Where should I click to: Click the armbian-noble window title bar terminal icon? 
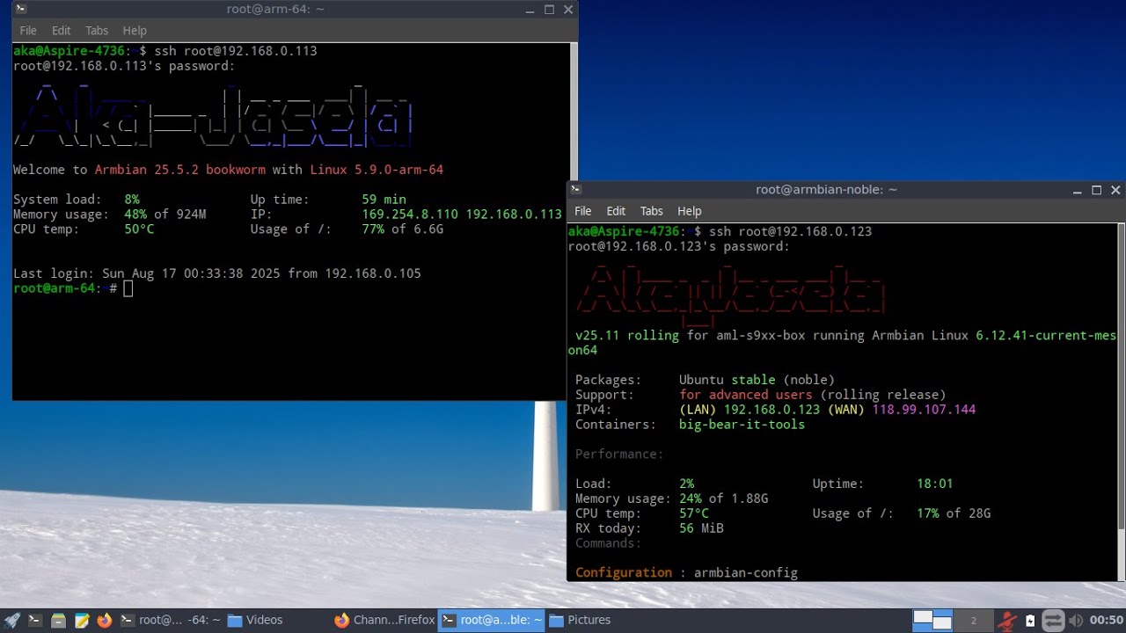tap(575, 189)
